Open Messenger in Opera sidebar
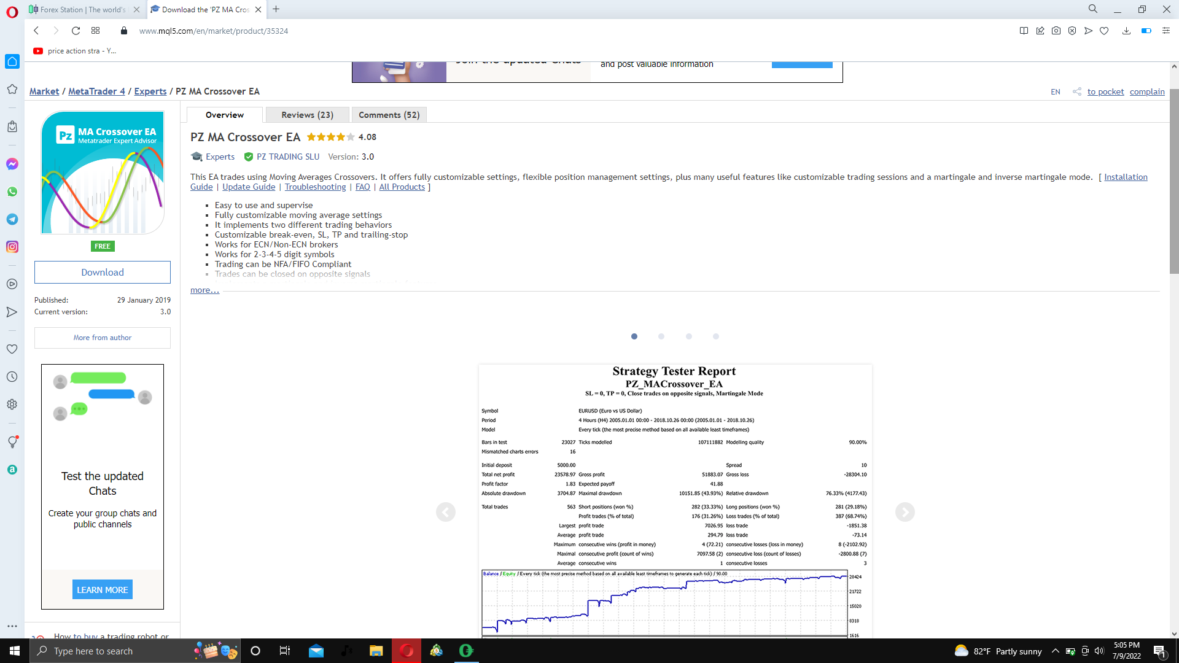 (12, 164)
